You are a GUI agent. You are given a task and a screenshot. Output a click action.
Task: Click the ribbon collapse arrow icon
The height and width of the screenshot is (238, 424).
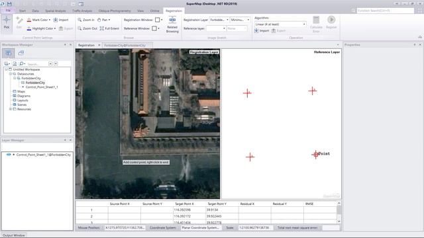coord(419,37)
